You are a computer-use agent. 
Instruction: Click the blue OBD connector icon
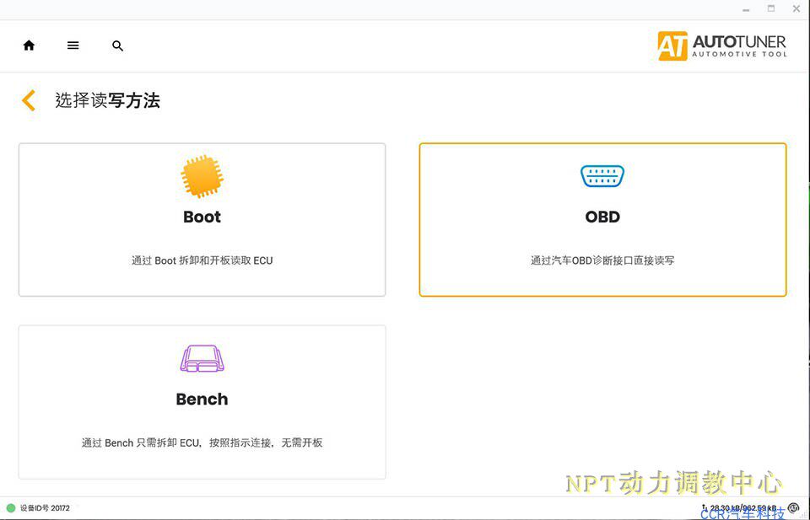tap(602, 176)
